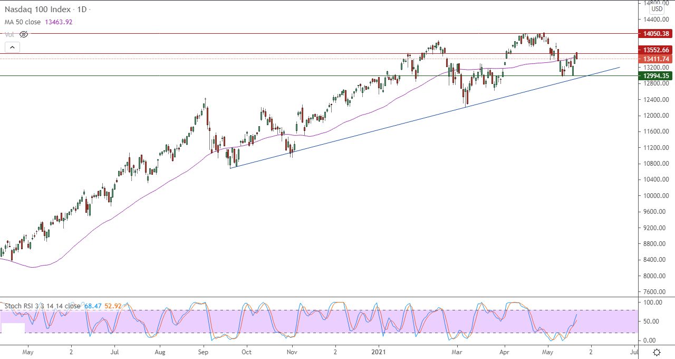Screen dimensions: 675x359
Task: Click the Nov label on the time axis
Action: click(x=292, y=352)
